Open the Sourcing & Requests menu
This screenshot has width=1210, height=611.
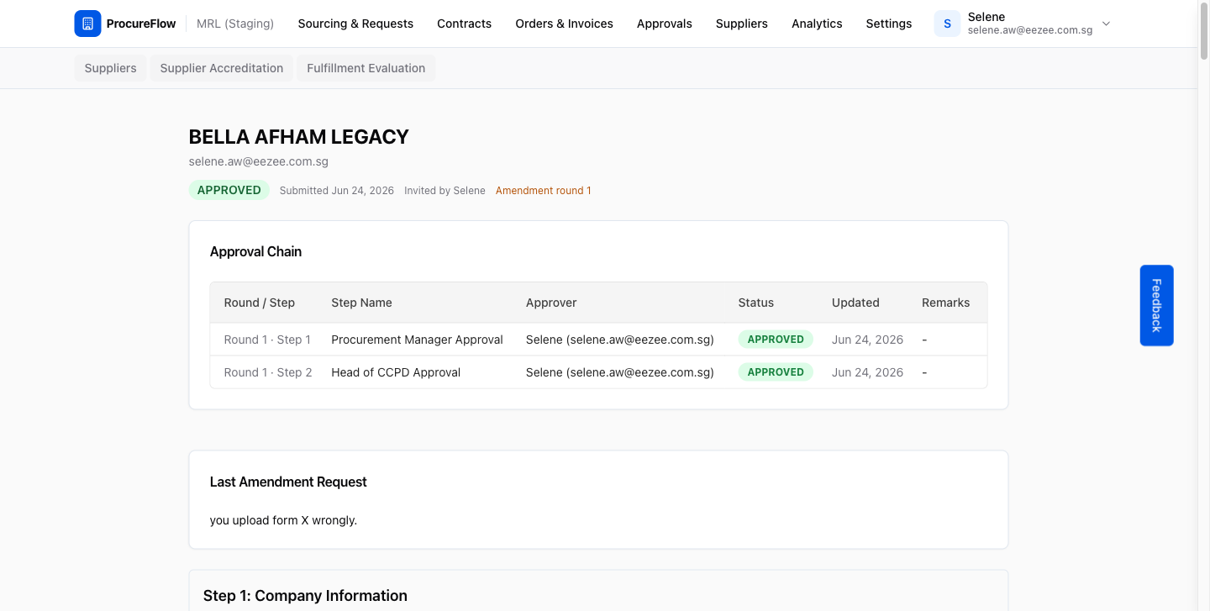pos(355,24)
